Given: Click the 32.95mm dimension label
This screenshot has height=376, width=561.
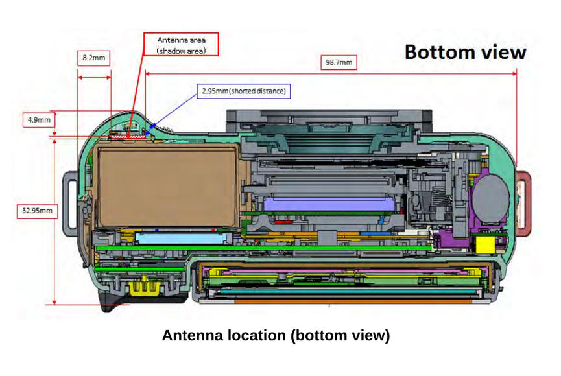Looking at the screenshot, I should pyautogui.click(x=37, y=211).
